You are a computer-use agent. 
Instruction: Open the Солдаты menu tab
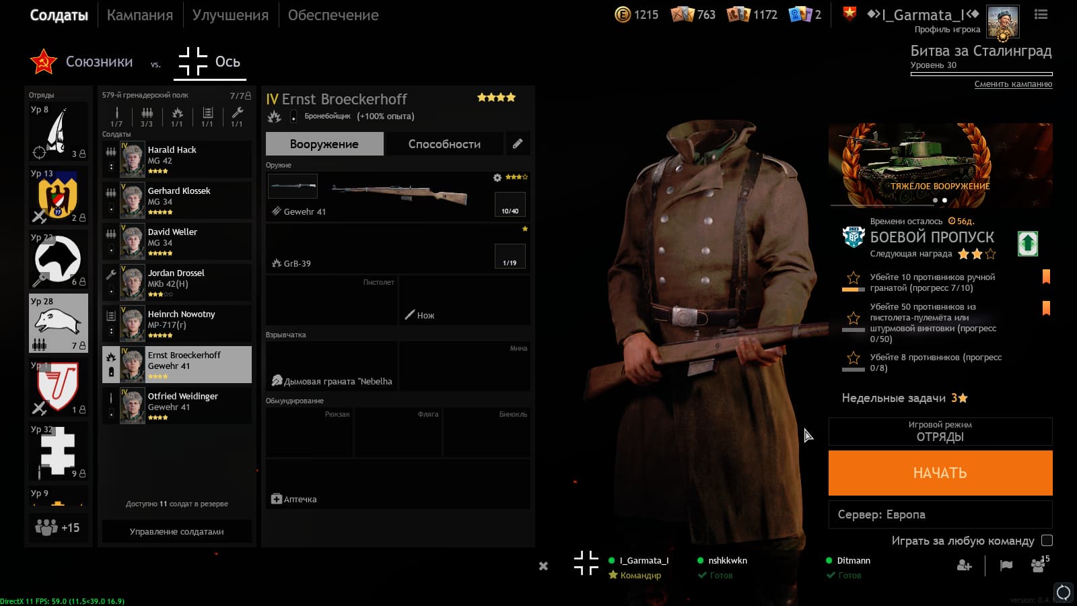[59, 15]
